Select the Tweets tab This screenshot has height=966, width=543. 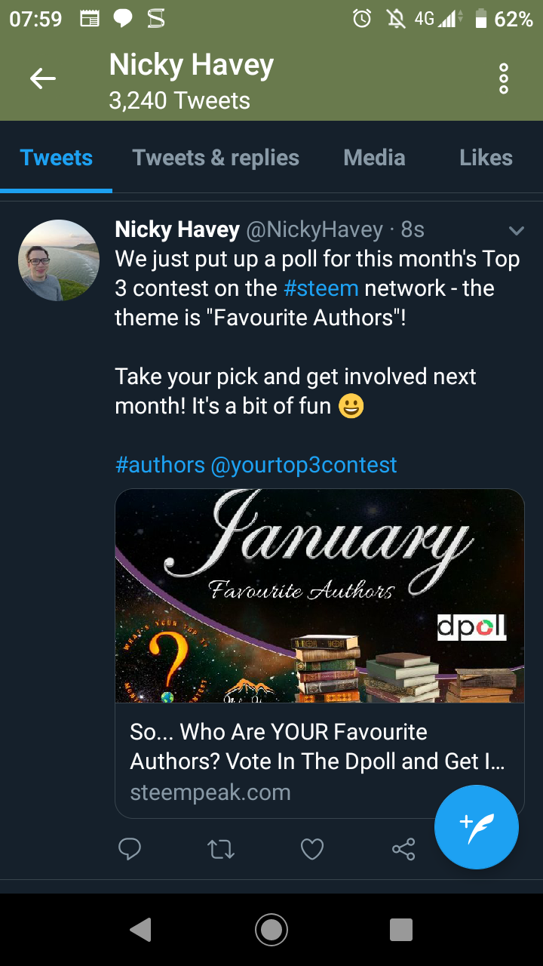pos(57,158)
